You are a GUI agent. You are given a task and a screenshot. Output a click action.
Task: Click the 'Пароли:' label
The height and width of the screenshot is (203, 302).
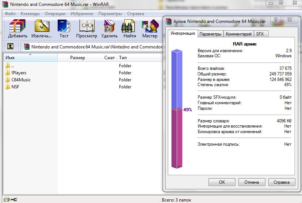205,108
